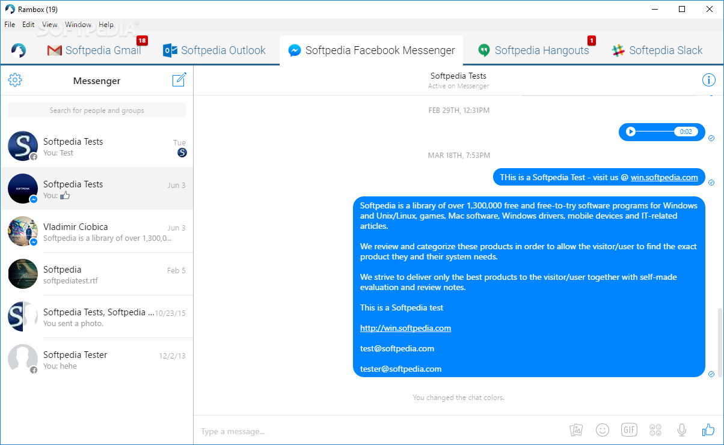Viewport: 724px width, 445px height.
Task: Maximize the Rambox window
Action: coord(682,9)
